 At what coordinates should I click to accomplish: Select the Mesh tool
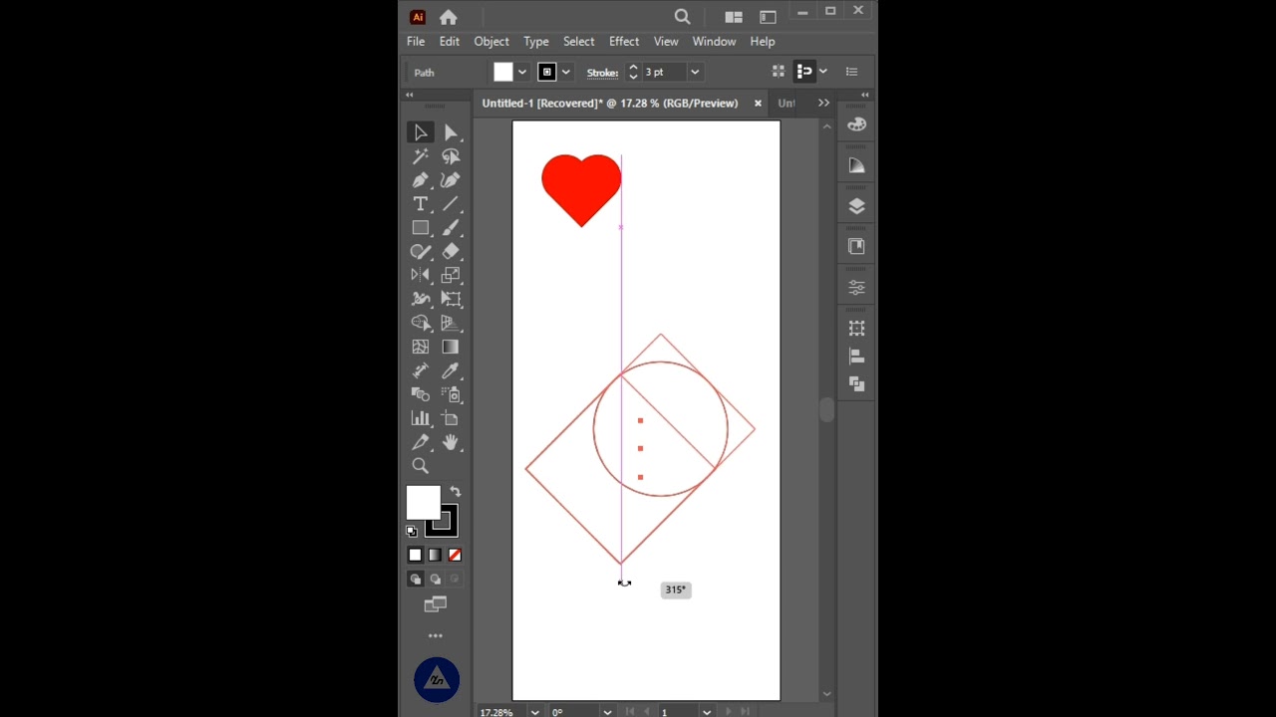[x=421, y=347]
